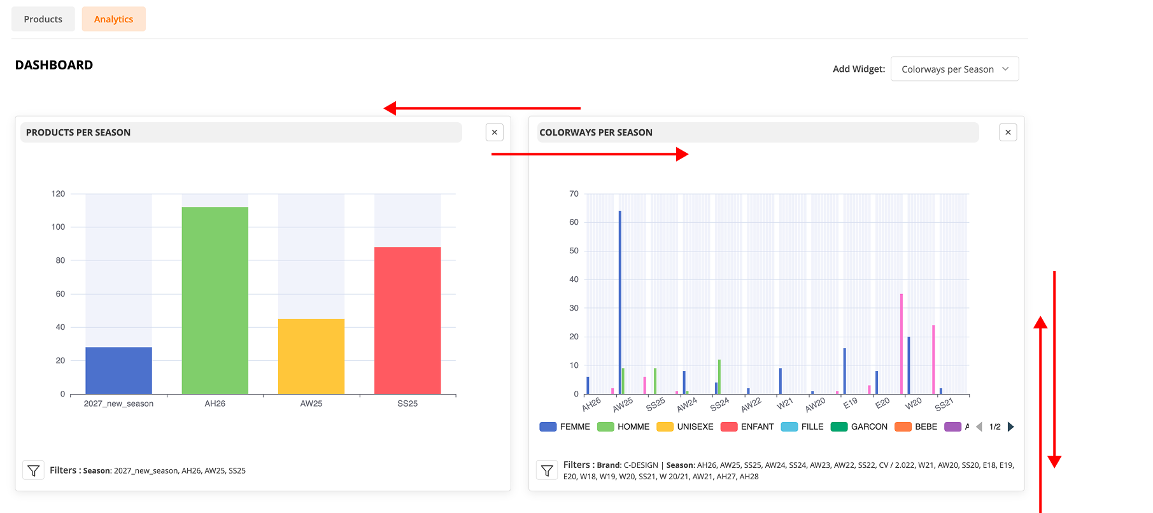The image size is (1153, 513).
Task: Toggle BEBE legend entry
Action: 916,427
